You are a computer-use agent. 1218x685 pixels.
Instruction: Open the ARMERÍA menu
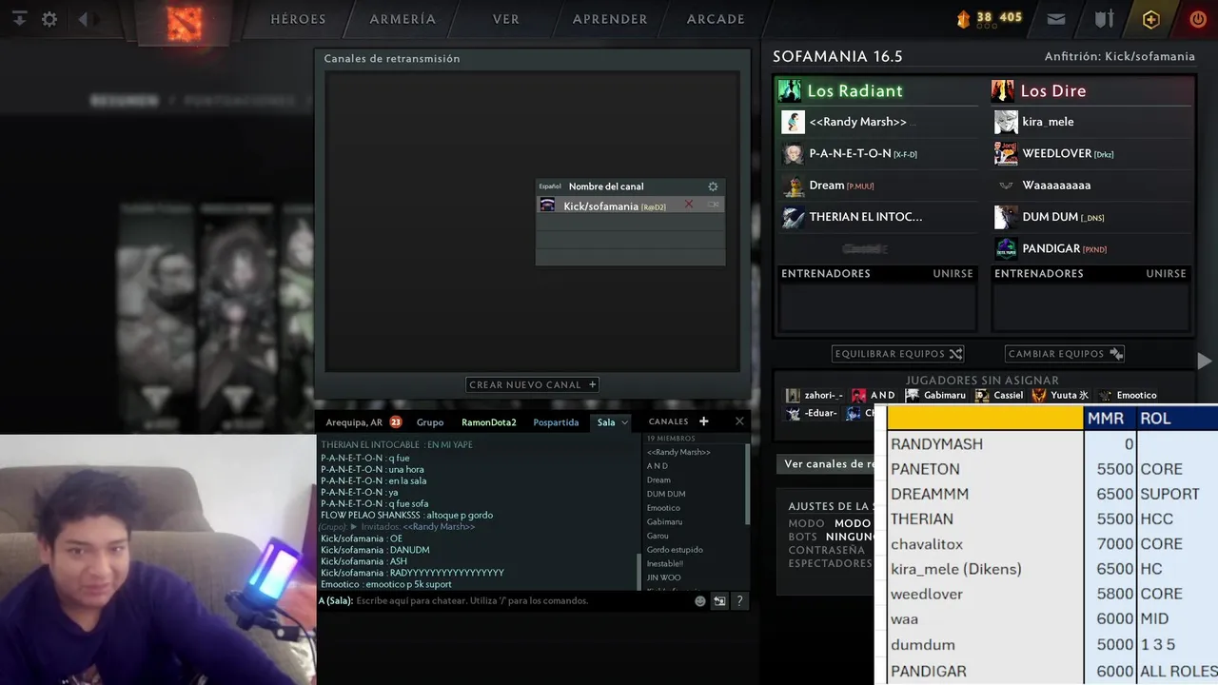pos(403,19)
